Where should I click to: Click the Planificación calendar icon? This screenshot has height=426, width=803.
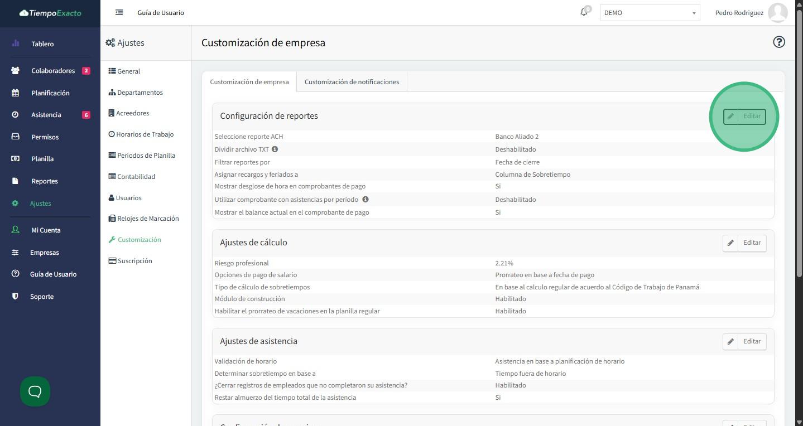click(15, 93)
